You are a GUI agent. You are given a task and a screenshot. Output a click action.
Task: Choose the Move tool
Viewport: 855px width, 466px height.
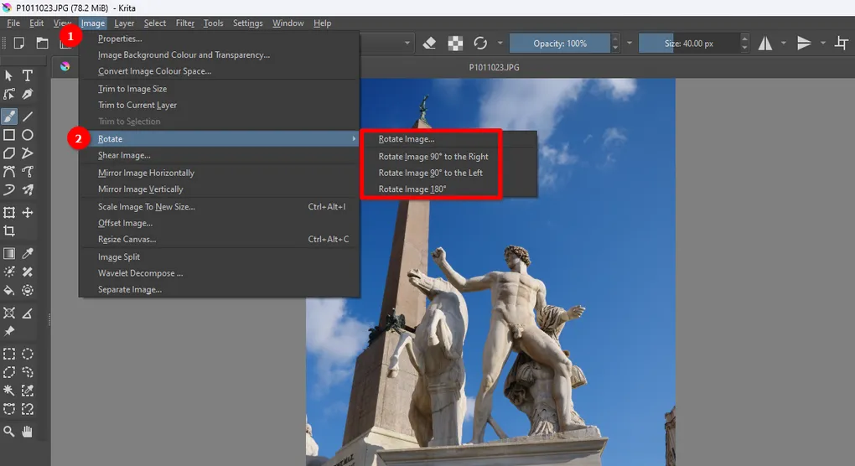[28, 213]
